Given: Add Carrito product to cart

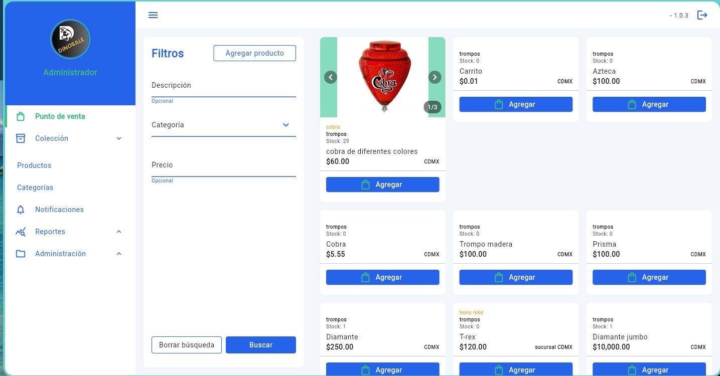Looking at the screenshot, I should tap(516, 104).
